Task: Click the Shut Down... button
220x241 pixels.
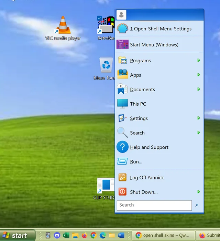Action: click(159, 192)
